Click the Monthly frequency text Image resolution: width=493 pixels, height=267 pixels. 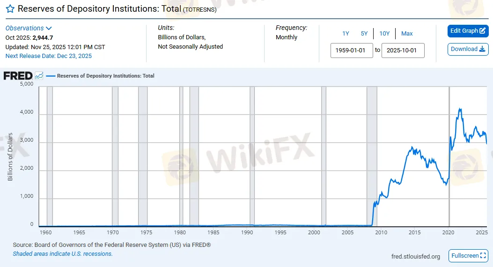click(287, 37)
